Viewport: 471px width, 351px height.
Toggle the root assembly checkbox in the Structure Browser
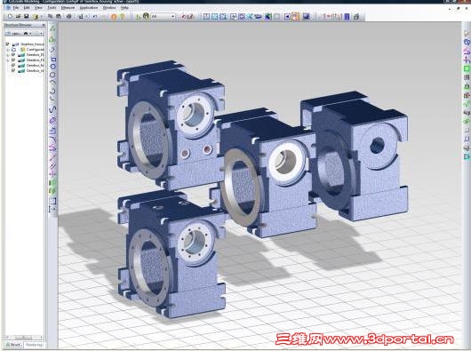[x=8, y=44]
